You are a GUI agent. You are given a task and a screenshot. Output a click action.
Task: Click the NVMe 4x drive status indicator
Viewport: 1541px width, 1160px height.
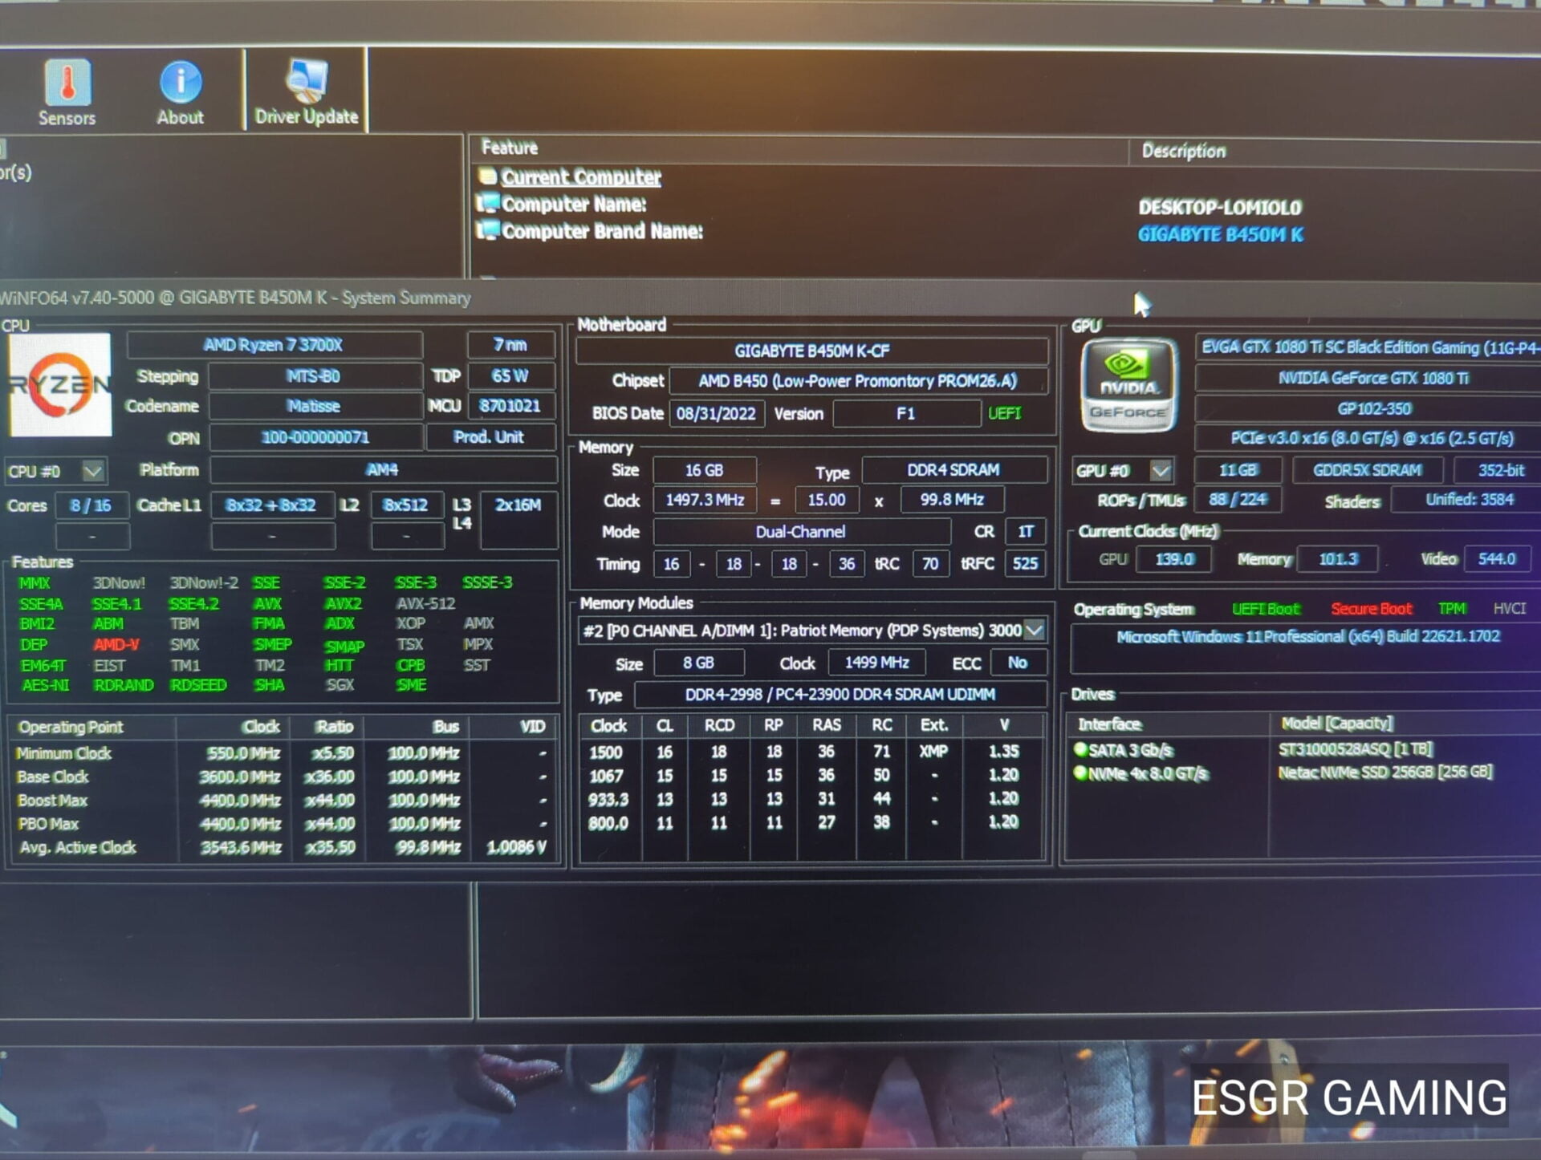click(x=1080, y=773)
